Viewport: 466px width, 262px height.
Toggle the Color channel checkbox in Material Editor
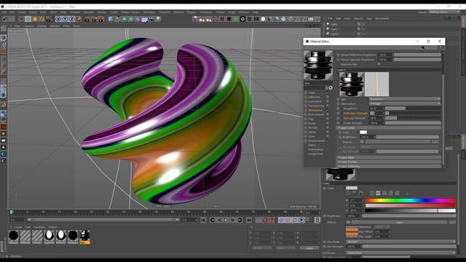[x=327, y=92]
